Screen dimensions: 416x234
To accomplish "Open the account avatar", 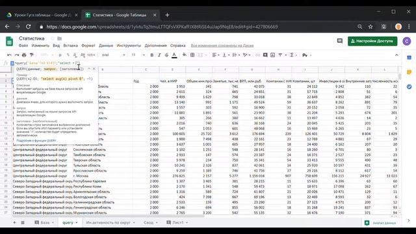I will (x=407, y=41).
